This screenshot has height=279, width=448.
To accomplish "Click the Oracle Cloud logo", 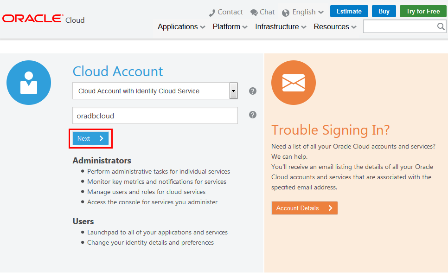I will [43, 19].
